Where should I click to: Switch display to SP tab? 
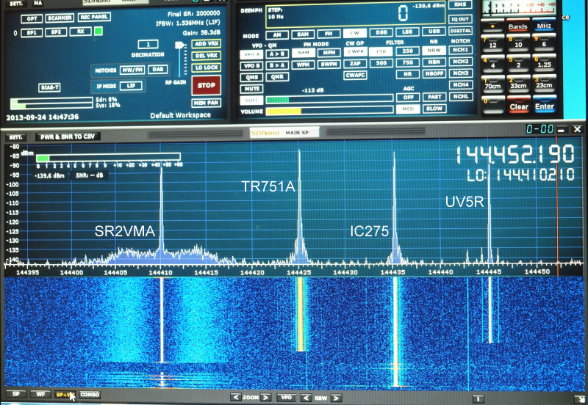(16, 394)
